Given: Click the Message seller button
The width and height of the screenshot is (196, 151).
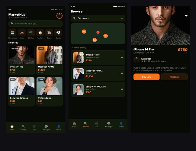Looking at the screenshot, I should pos(174,77).
